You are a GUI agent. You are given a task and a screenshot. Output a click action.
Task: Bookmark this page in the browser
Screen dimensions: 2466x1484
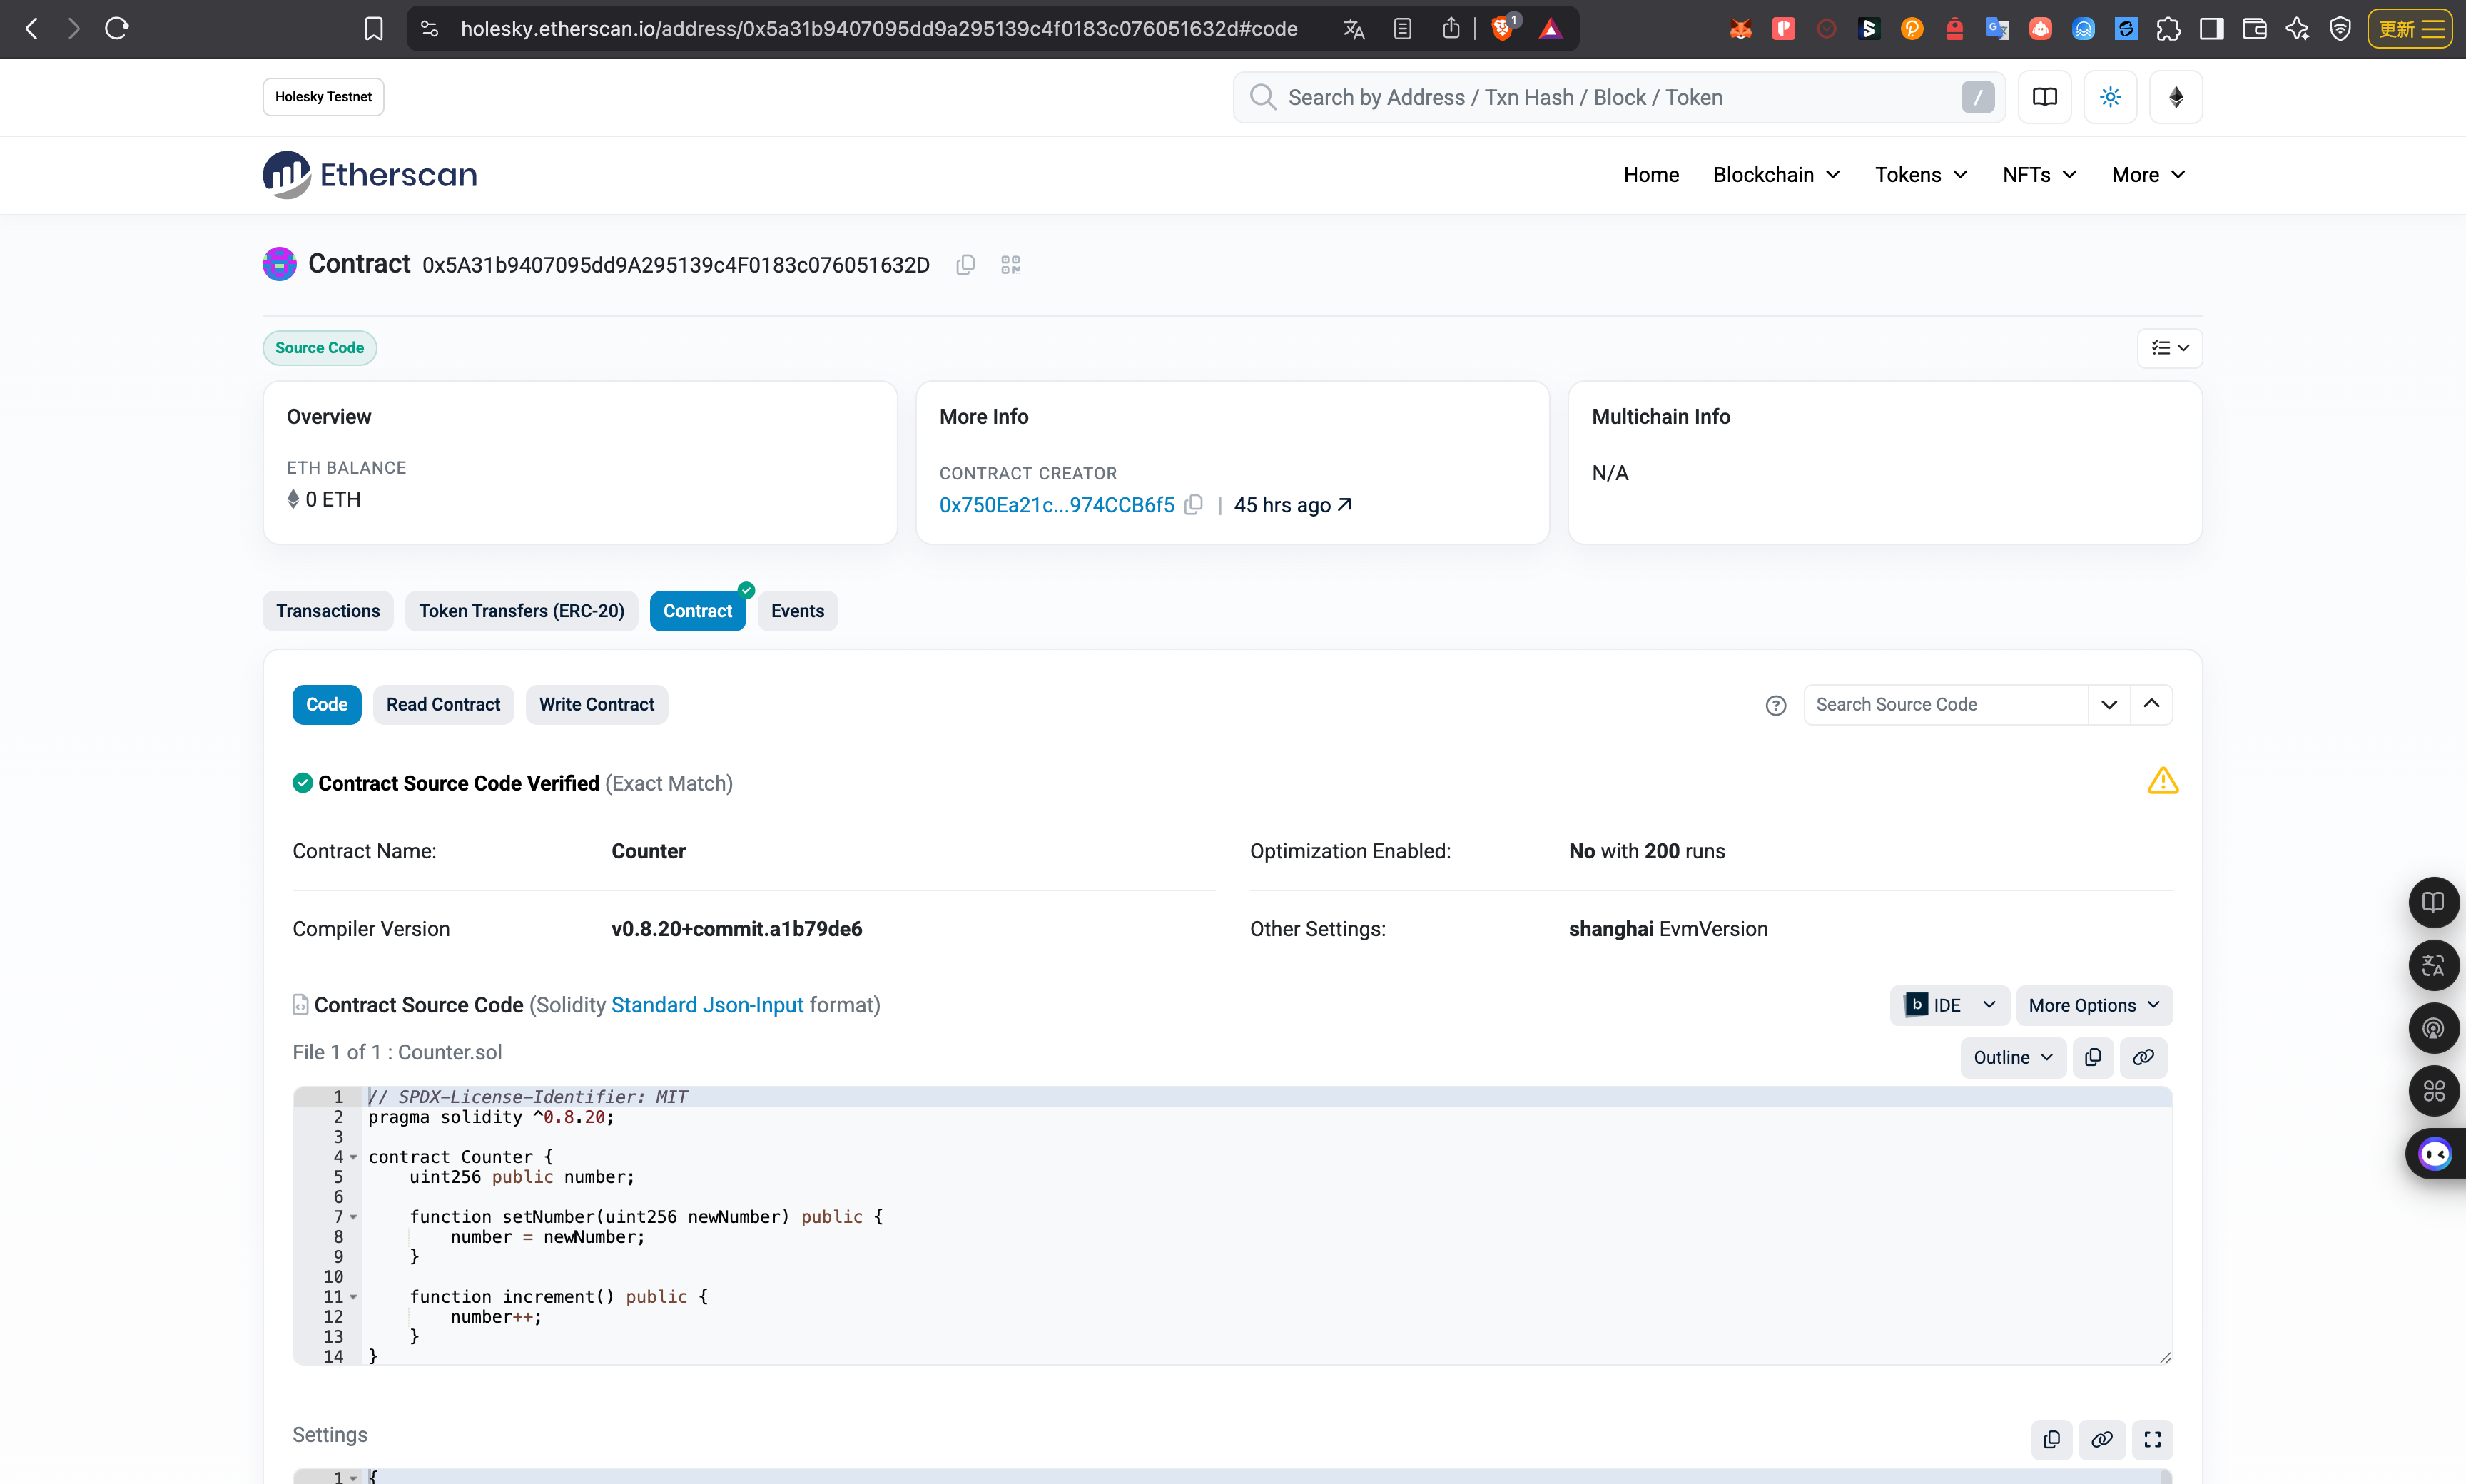(x=373, y=29)
